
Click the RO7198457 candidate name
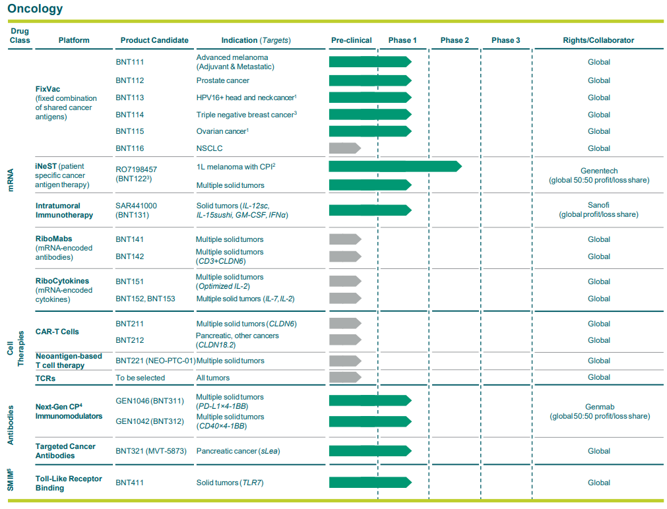136,169
